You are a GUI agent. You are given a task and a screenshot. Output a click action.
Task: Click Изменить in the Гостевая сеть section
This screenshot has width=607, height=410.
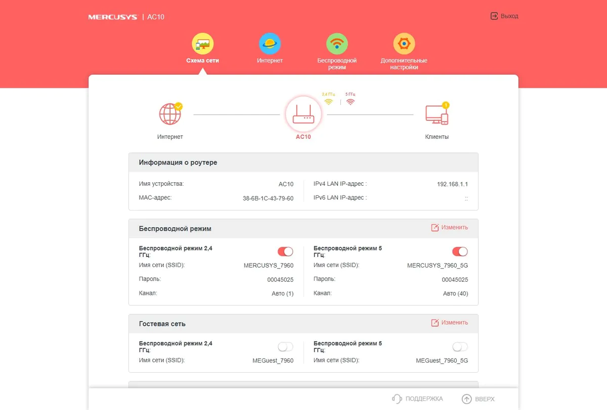pos(450,323)
